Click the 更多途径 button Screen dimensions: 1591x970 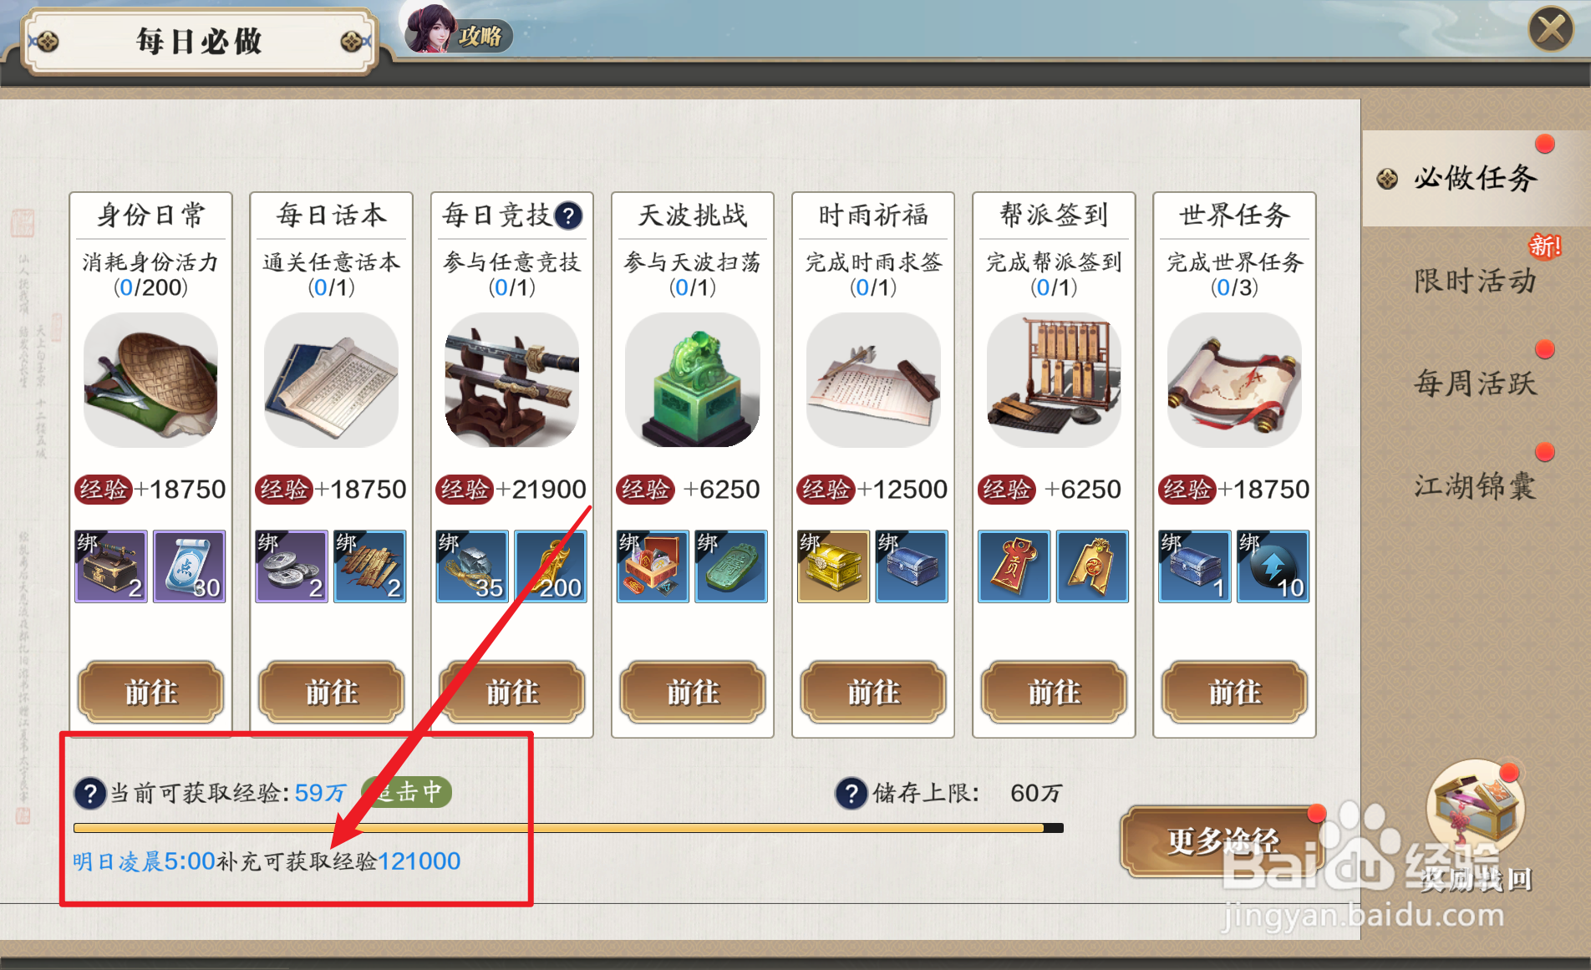click(1222, 840)
